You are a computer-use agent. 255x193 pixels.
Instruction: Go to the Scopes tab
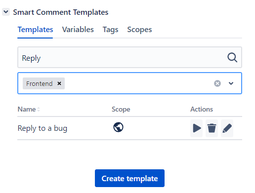click(139, 30)
